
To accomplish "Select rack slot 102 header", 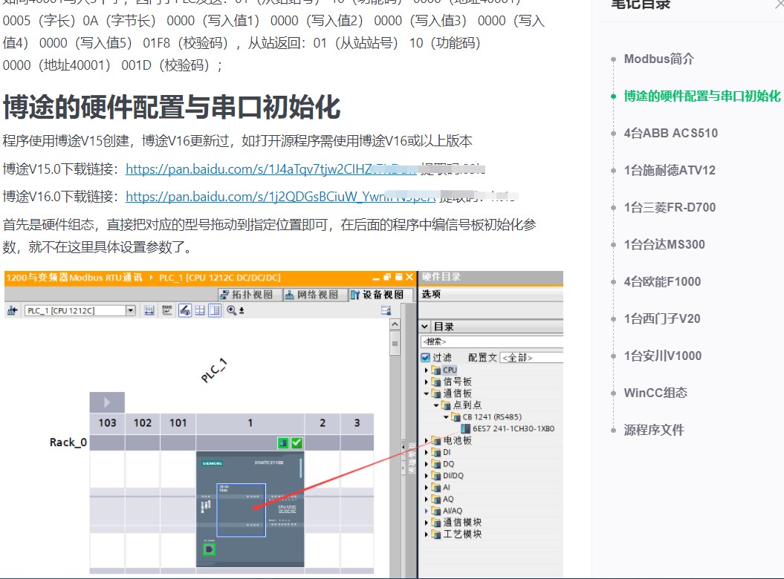I will click(x=143, y=423).
